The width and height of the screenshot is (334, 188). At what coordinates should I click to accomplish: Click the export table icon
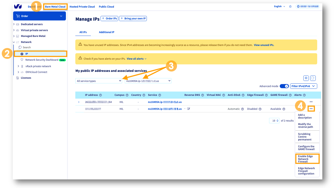click(313, 78)
